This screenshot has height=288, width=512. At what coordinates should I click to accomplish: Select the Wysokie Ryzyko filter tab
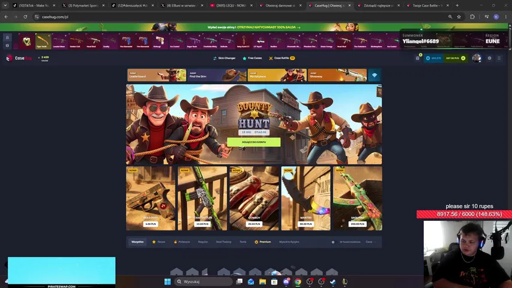tap(289, 242)
